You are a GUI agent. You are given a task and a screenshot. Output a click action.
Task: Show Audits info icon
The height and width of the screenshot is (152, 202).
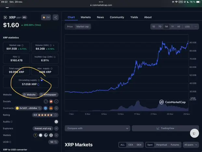(11, 122)
